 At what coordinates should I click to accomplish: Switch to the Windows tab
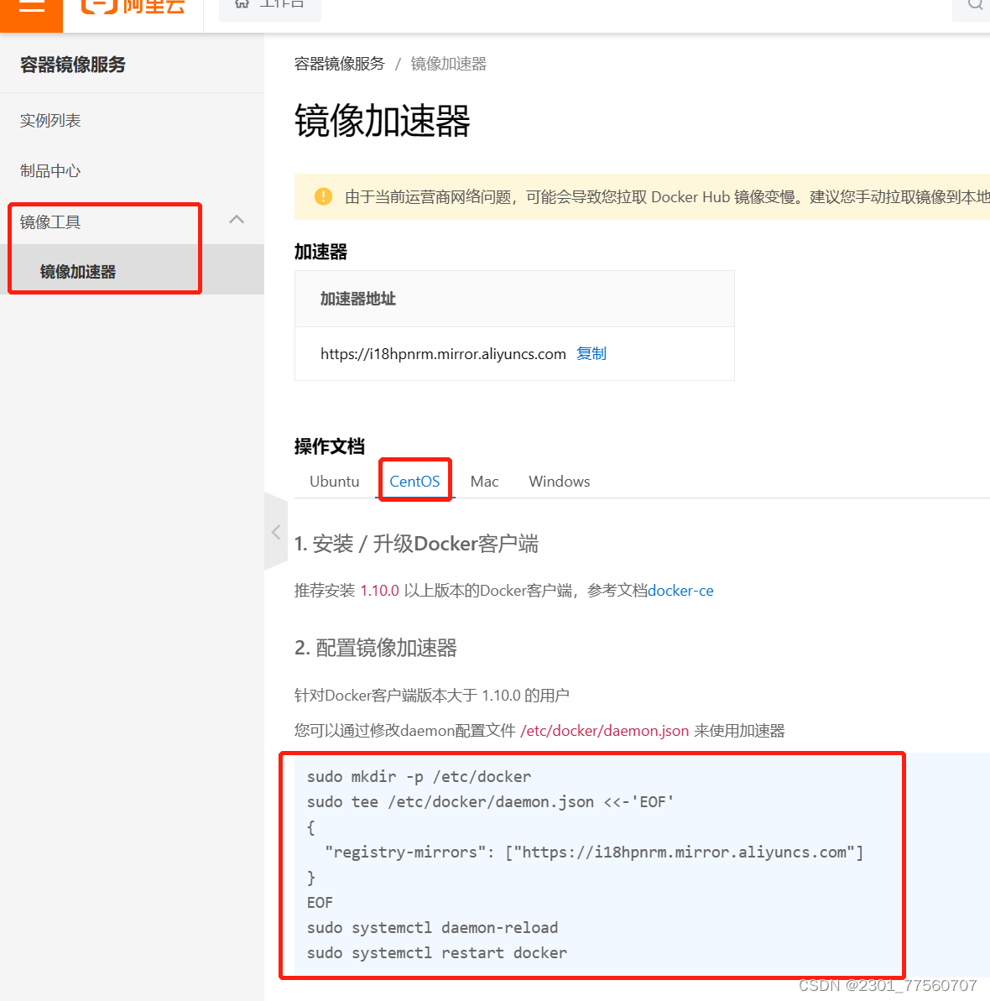(x=559, y=482)
